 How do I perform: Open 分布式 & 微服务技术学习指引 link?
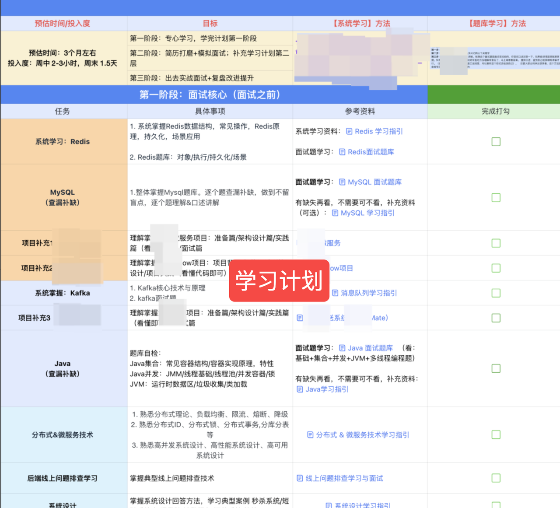pyautogui.click(x=358, y=435)
